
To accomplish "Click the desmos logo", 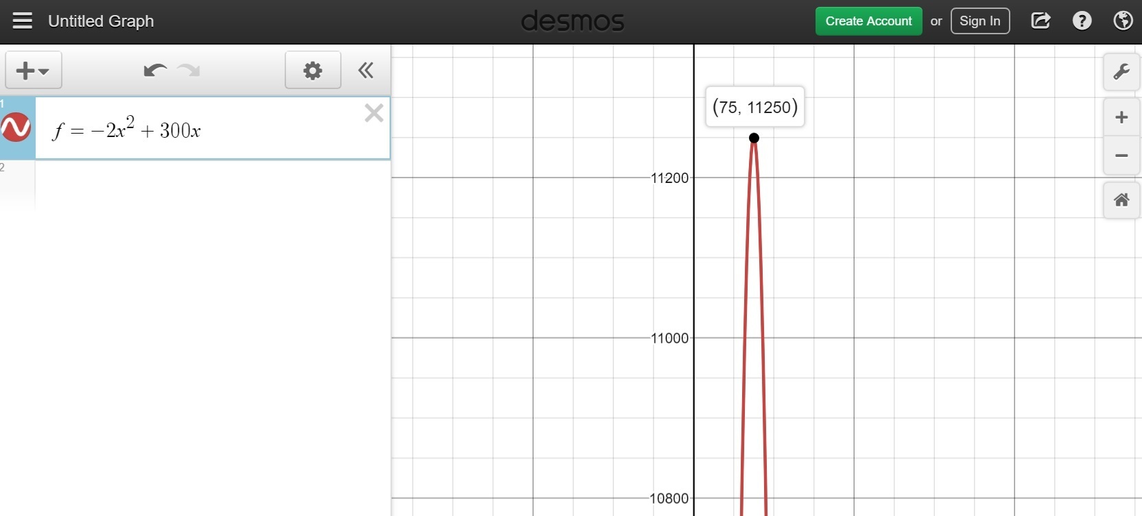I will [x=573, y=21].
